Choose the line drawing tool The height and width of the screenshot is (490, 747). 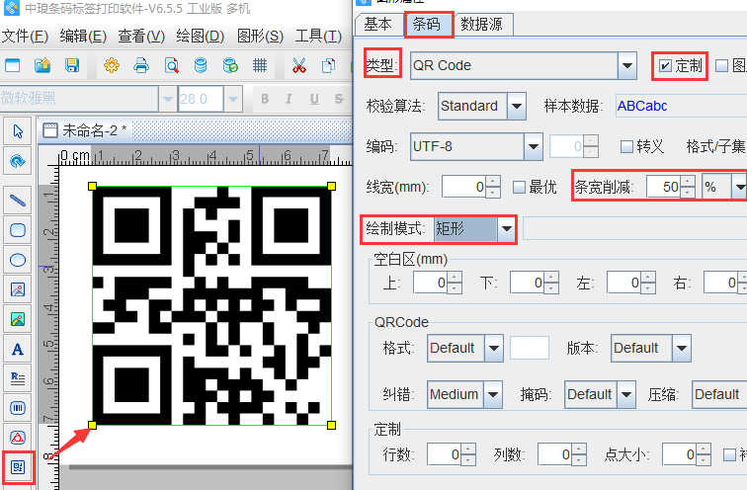tap(17, 200)
